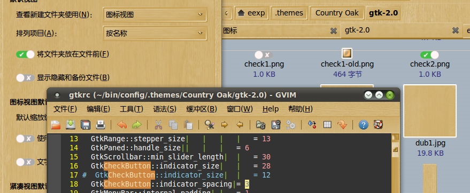
Task: Close the 图标 tab
Action: (333, 31)
